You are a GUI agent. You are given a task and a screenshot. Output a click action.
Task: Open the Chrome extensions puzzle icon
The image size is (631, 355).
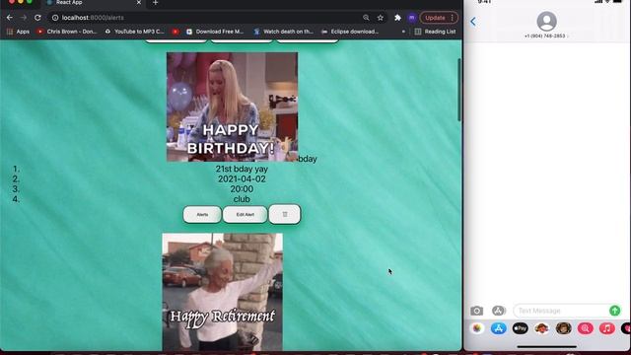click(x=397, y=18)
